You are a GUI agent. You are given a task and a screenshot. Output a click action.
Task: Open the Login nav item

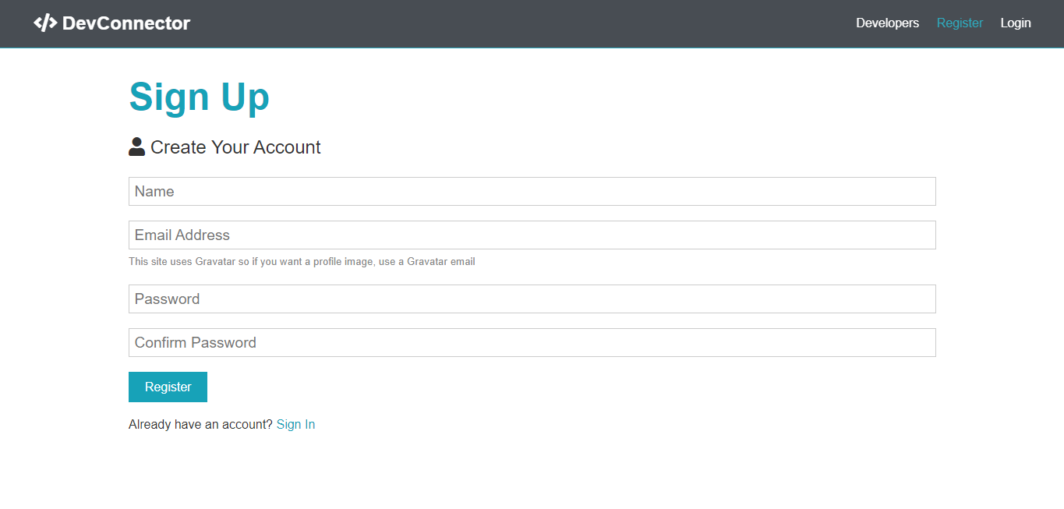point(1016,23)
